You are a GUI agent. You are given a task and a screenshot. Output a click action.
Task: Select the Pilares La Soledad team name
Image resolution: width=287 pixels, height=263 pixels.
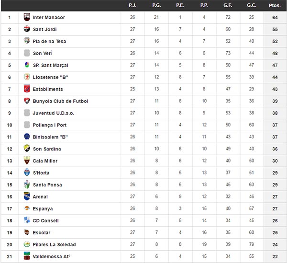54,244
